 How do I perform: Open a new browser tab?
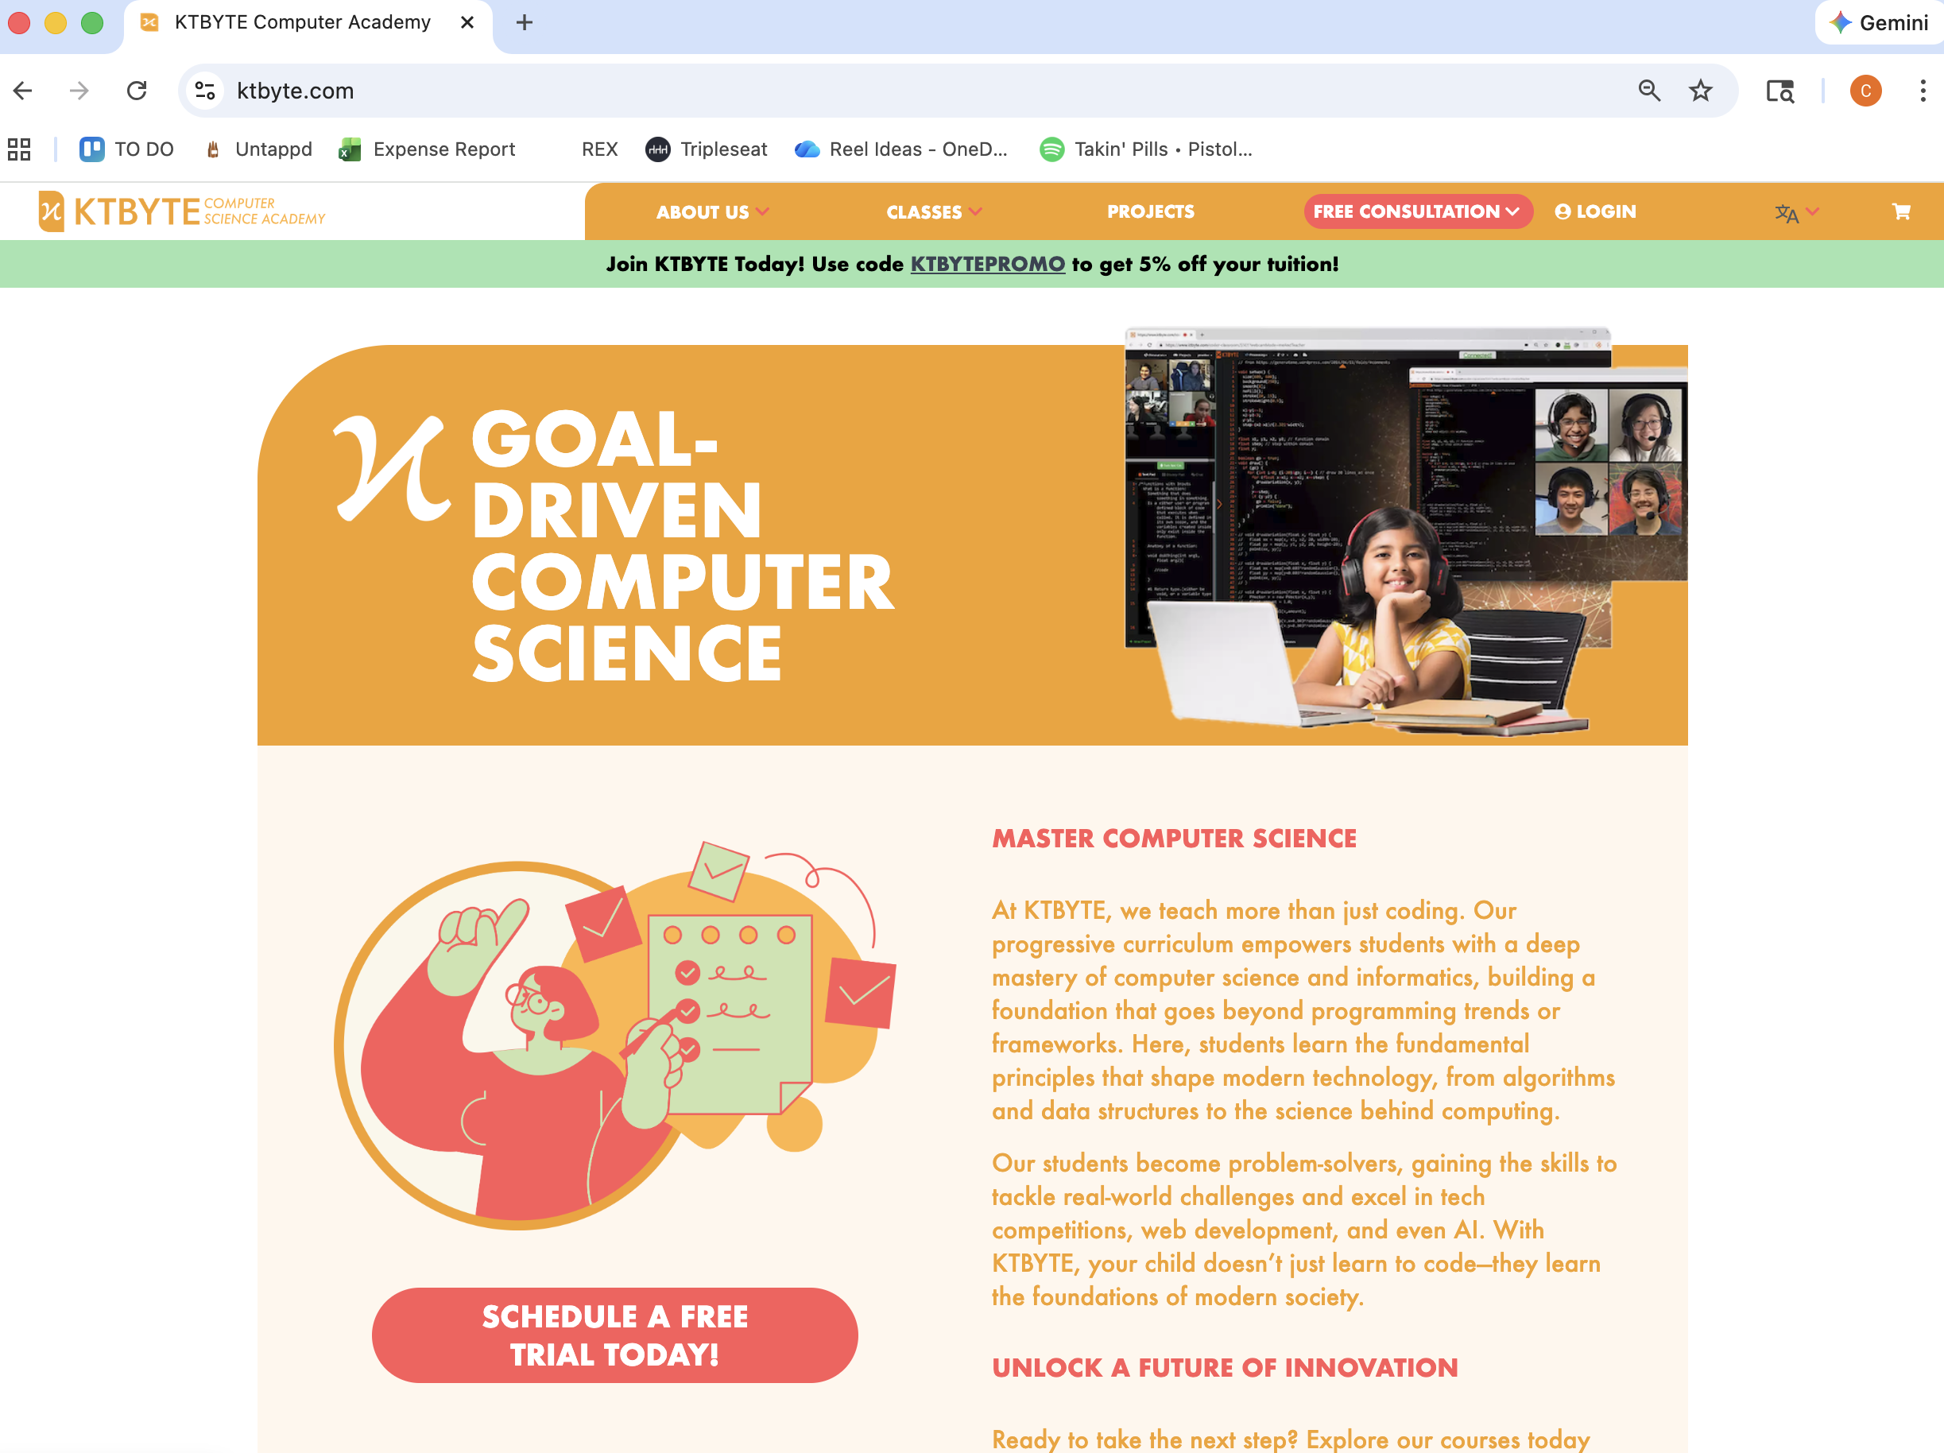coord(525,23)
